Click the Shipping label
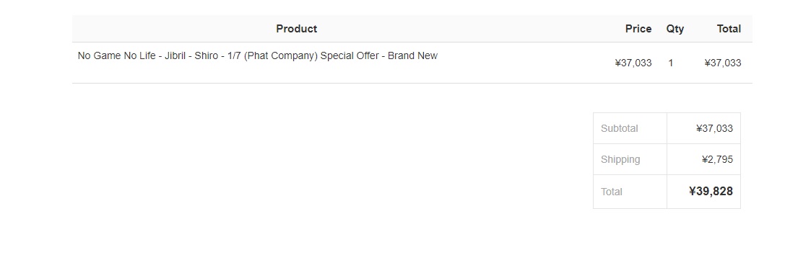This screenshot has width=811, height=268. (x=620, y=159)
